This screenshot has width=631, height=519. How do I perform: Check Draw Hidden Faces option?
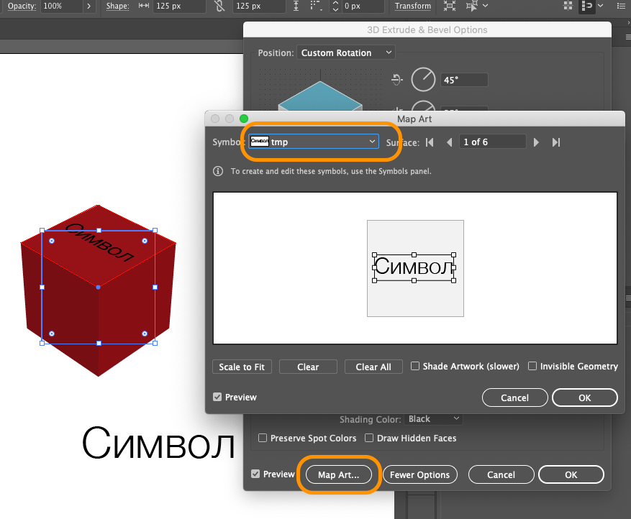[368, 438]
